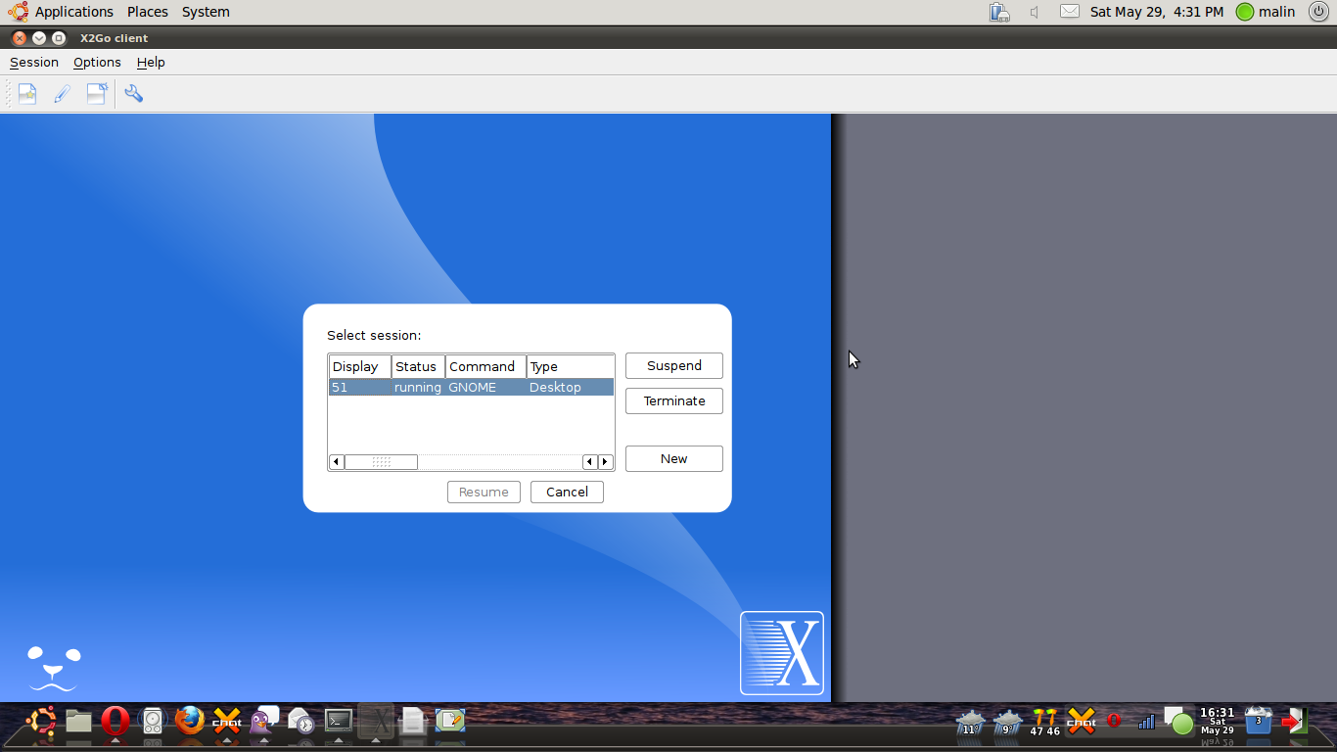1337x752 pixels.
Task: Open the terminal icon in the dock
Action: click(339, 722)
